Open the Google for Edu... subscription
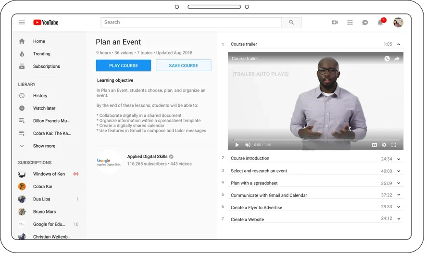 click(x=49, y=224)
